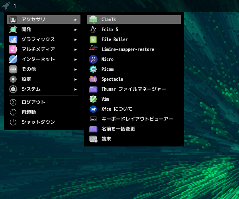This screenshot has width=239, height=199.
Task: Choose シャットダウン text to power off
Action: click(38, 122)
